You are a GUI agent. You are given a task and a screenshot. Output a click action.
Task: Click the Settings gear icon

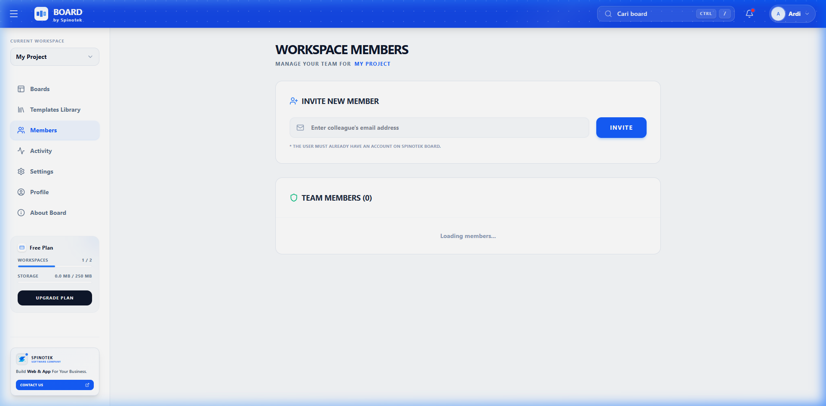[21, 171]
